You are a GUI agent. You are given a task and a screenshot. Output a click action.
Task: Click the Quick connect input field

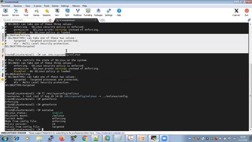click(x=22, y=20)
